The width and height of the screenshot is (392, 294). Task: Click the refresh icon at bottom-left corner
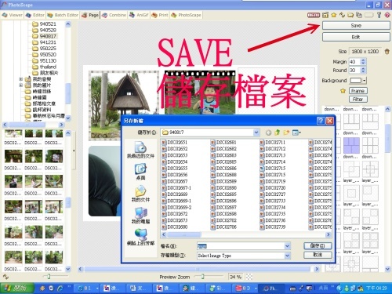[x=5, y=276]
